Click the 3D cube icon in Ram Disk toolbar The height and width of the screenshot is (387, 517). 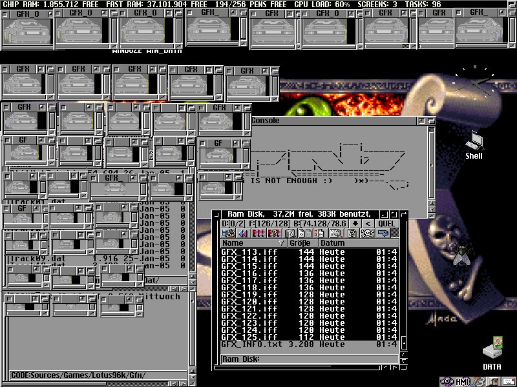click(290, 233)
